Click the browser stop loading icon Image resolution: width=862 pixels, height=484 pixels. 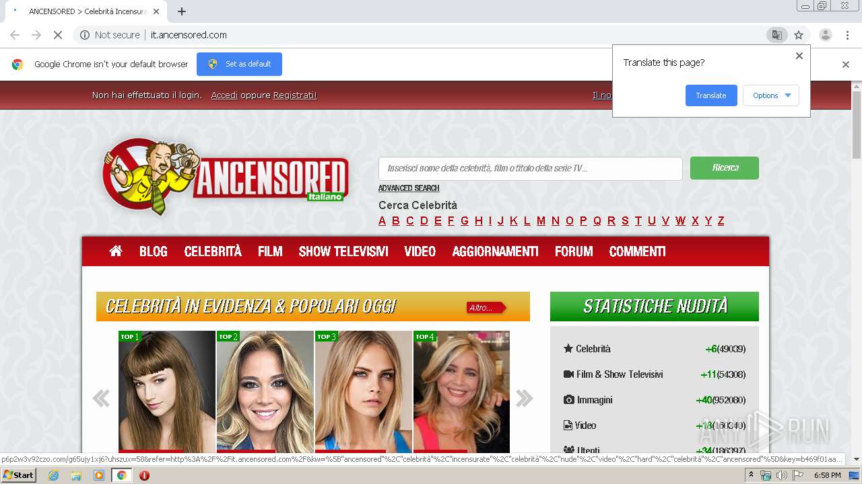coord(58,35)
